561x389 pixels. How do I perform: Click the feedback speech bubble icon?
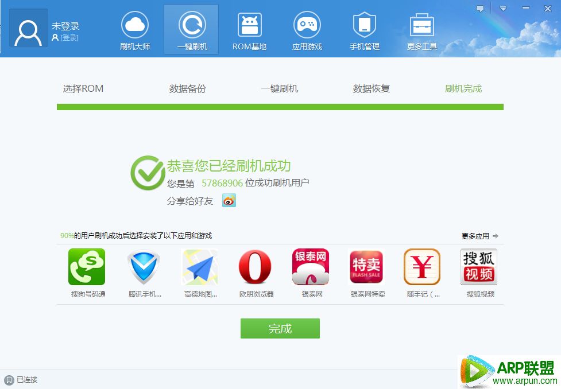point(480,9)
